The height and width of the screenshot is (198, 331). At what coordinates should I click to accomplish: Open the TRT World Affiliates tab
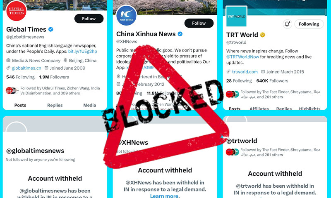[259, 108]
